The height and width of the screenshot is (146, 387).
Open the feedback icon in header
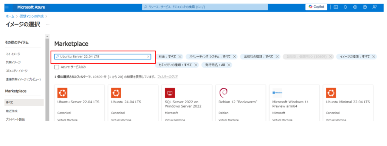[375, 7]
